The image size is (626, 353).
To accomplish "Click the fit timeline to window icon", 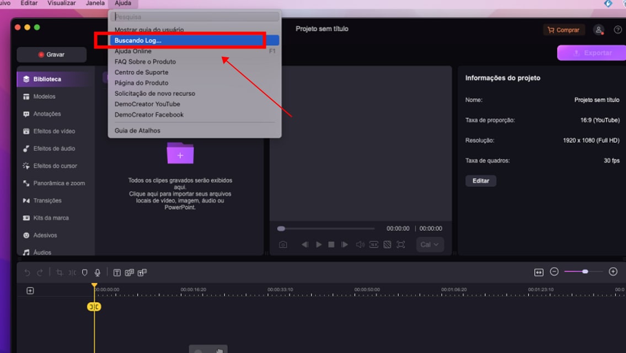I will (539, 272).
